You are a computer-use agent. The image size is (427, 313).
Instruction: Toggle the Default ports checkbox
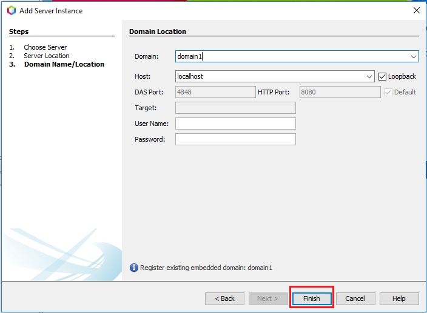pos(388,93)
